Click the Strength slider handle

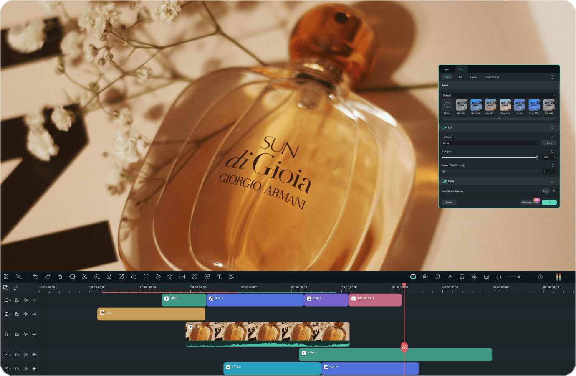(537, 157)
